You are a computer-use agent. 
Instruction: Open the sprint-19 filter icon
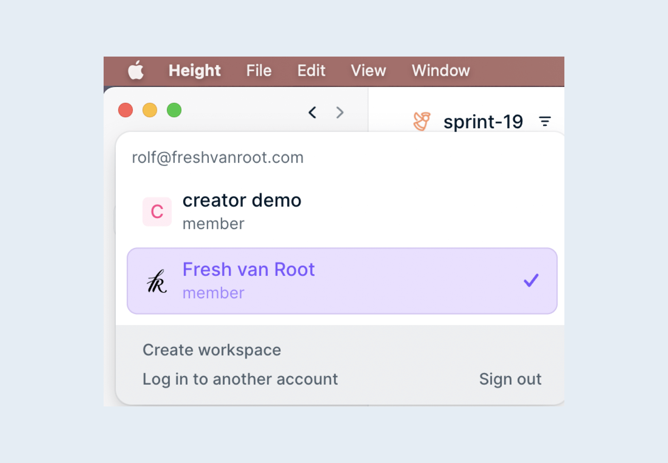click(x=545, y=121)
